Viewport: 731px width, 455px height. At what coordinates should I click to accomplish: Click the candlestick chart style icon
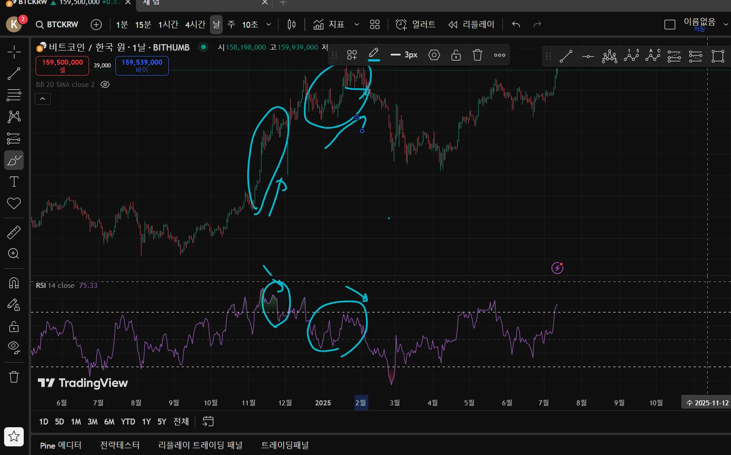tap(292, 25)
